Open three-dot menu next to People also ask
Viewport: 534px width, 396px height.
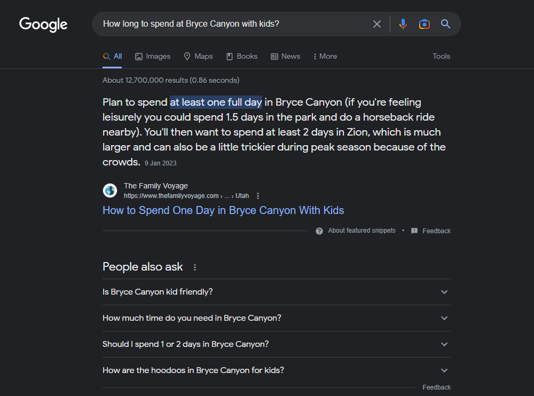pyautogui.click(x=195, y=267)
